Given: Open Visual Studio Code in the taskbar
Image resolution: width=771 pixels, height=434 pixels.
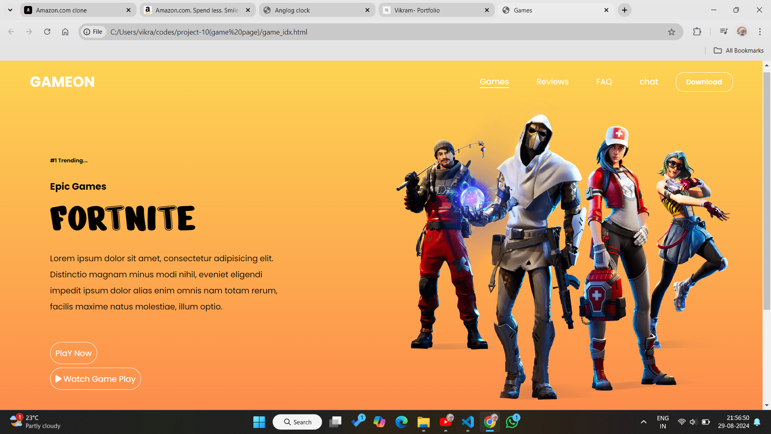Looking at the screenshot, I should pyautogui.click(x=468, y=422).
